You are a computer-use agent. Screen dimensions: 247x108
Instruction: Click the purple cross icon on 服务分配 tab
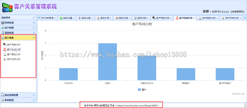point(80,18)
